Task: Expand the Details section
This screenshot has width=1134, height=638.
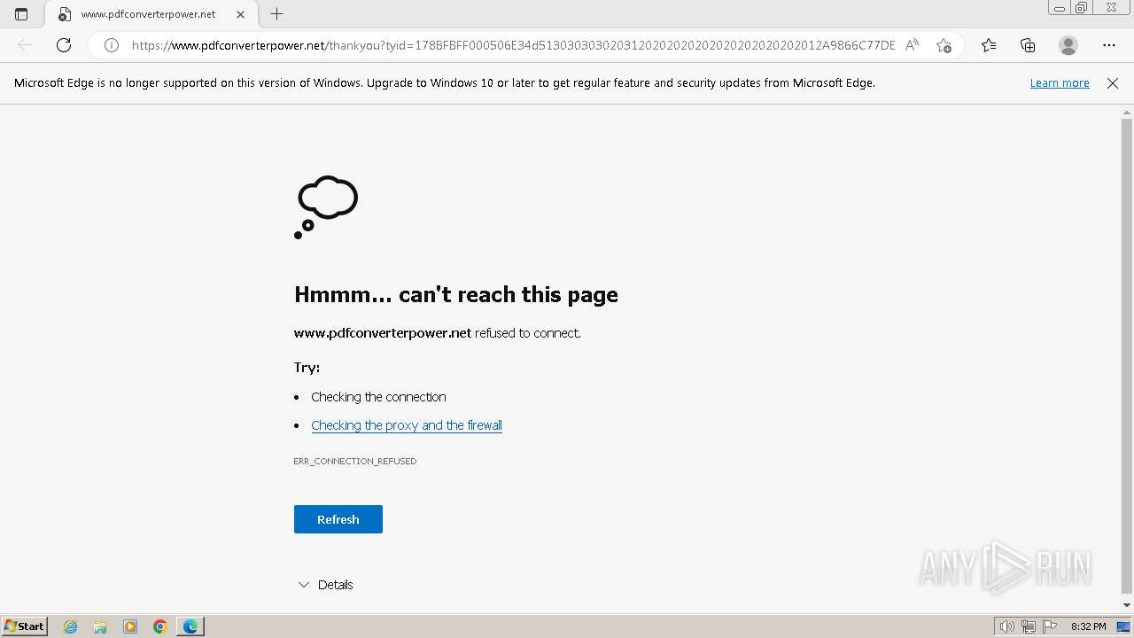Action: [326, 585]
